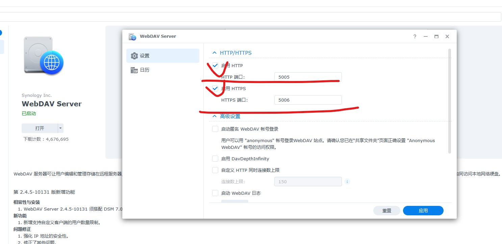Image resolution: width=502 pixels, height=244 pixels.
Task: Click the 已启动 status text
Action: click(x=29, y=114)
